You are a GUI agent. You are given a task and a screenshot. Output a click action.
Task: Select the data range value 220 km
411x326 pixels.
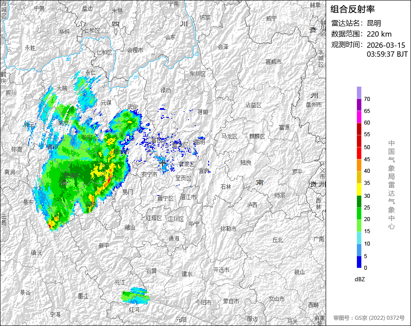[379, 34]
